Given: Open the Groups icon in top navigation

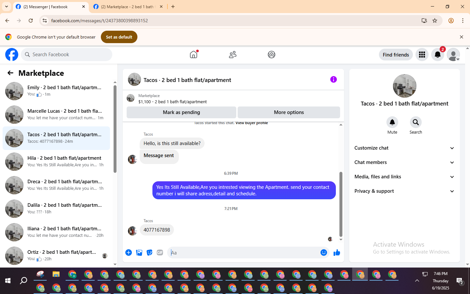Looking at the screenshot, I should click(272, 55).
